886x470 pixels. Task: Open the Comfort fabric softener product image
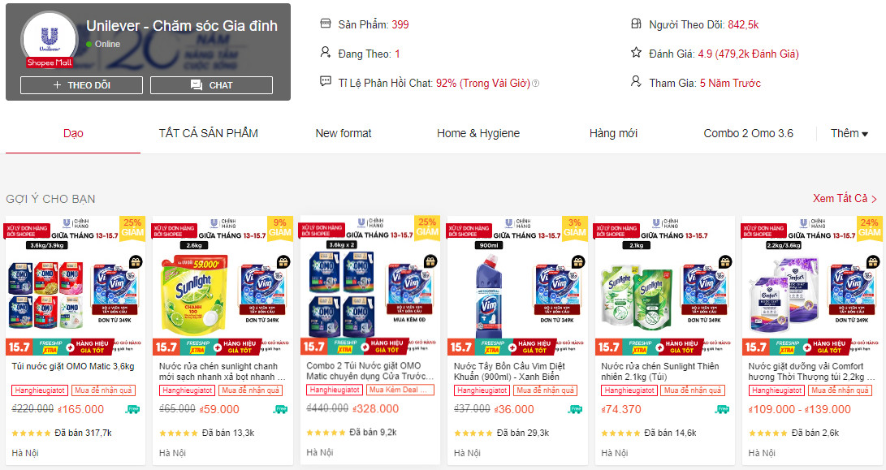[x=811, y=286]
